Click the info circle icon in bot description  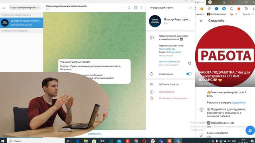click(x=152, y=38)
